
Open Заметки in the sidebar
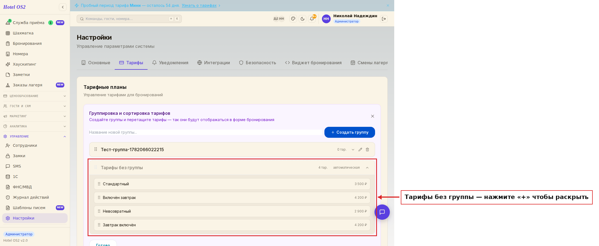[35, 75]
